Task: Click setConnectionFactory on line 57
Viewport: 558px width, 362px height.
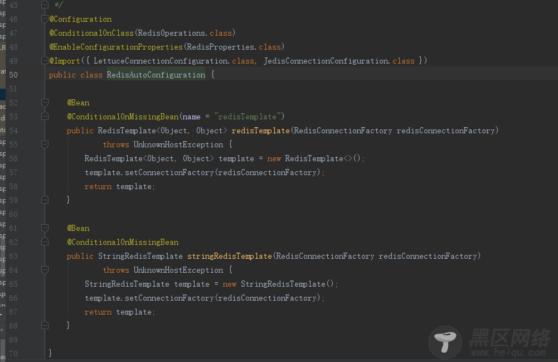Action: point(169,172)
